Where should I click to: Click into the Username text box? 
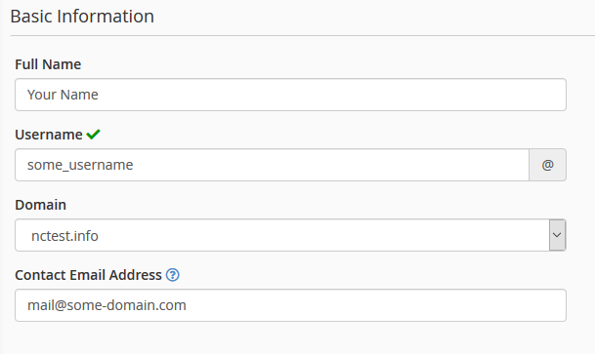click(272, 165)
